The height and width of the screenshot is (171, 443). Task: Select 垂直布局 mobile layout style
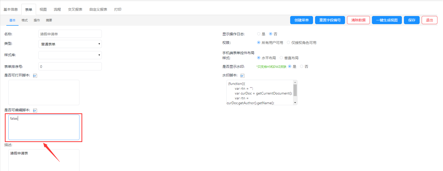[x=281, y=58]
